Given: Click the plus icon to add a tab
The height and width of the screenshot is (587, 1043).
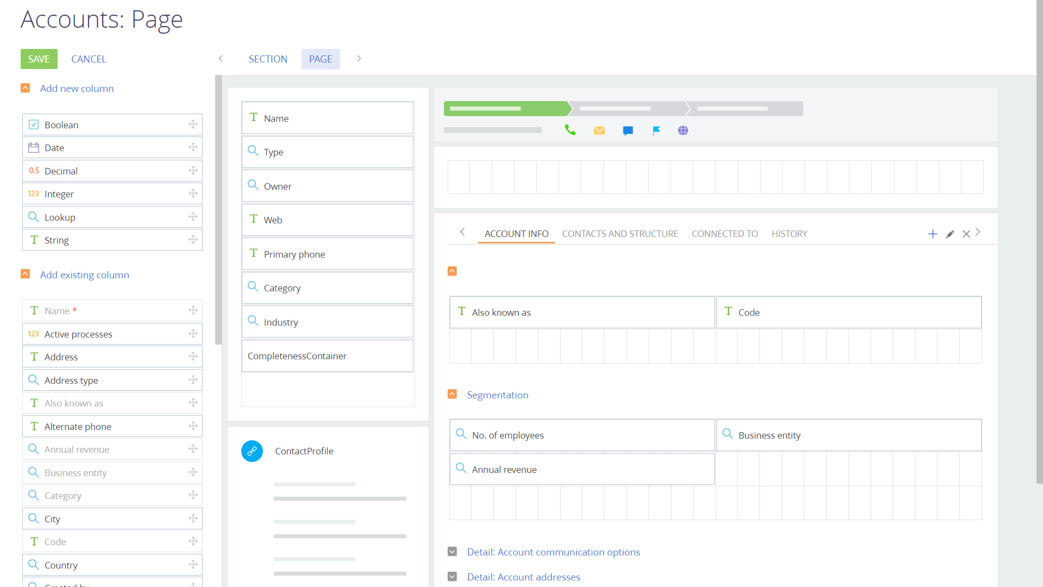Looking at the screenshot, I should pos(932,234).
